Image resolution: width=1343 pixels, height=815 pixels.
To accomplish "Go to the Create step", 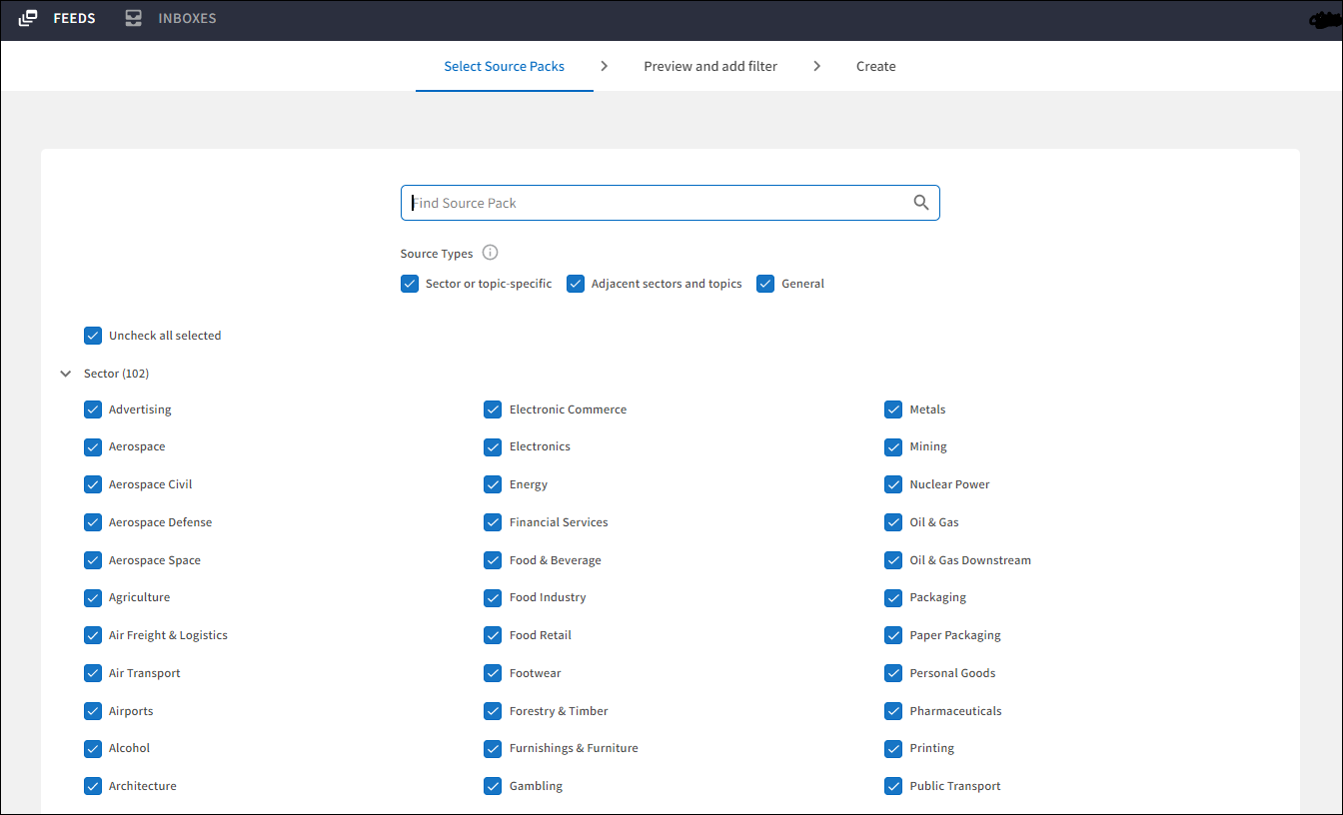I will click(875, 66).
